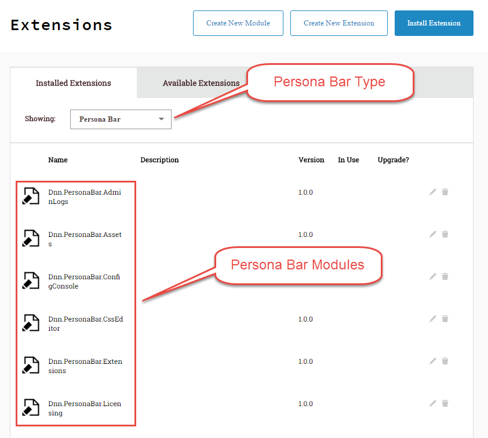Click the Upgrade? column header
488x438 pixels.
(x=393, y=160)
